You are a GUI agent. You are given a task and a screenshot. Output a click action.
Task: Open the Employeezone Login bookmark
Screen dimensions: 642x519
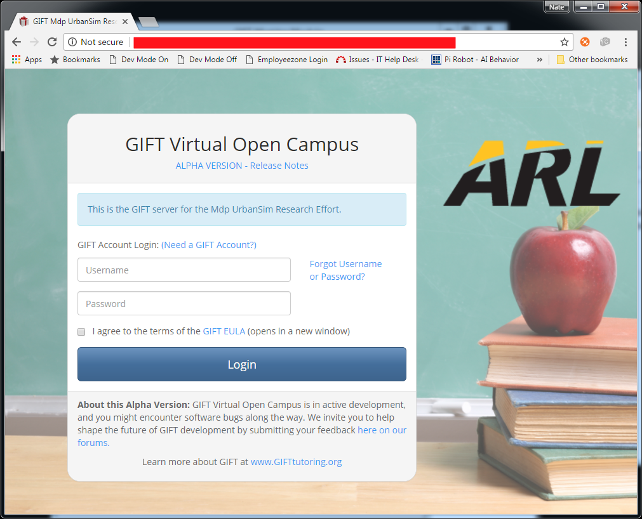[286, 60]
